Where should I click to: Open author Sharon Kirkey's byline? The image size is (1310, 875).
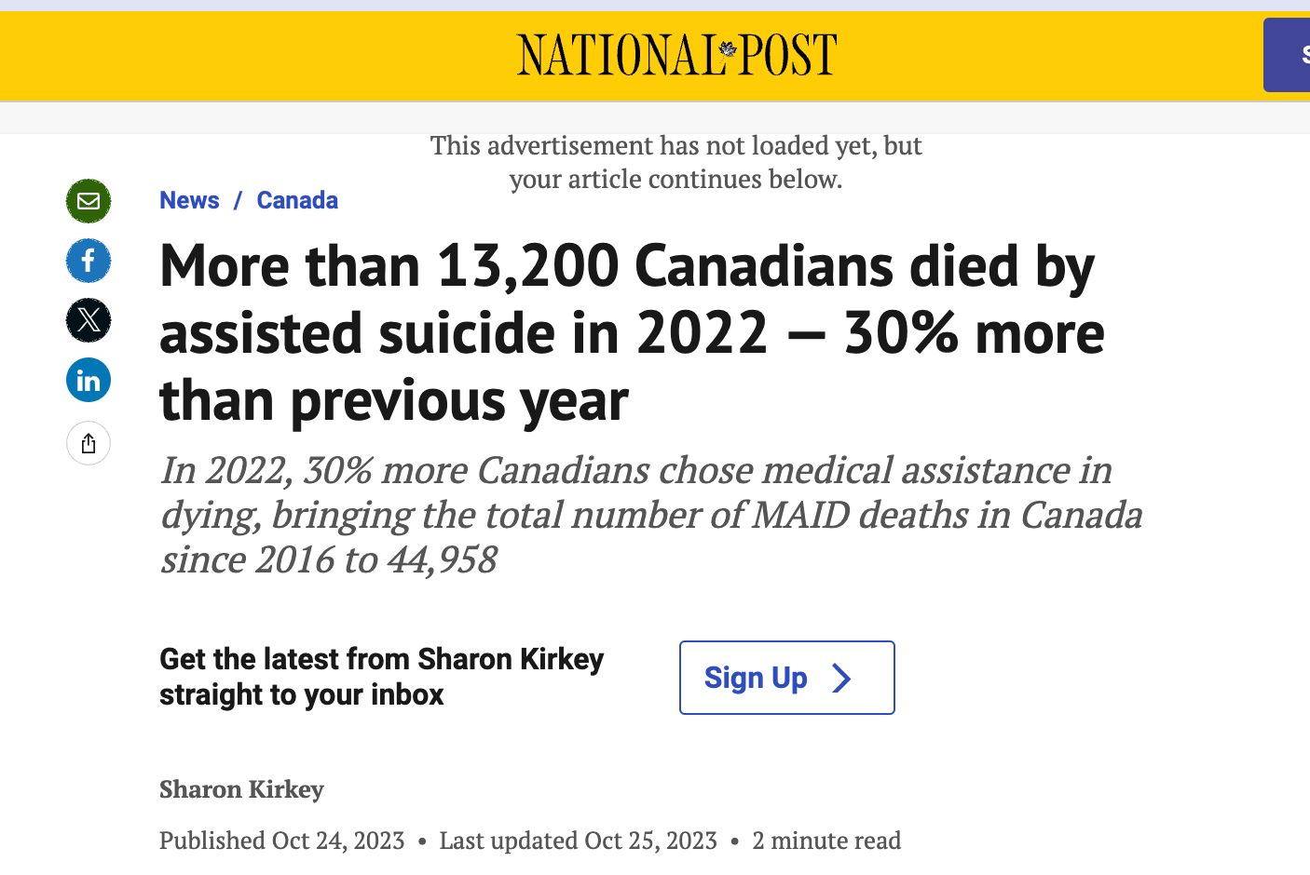tap(241, 789)
